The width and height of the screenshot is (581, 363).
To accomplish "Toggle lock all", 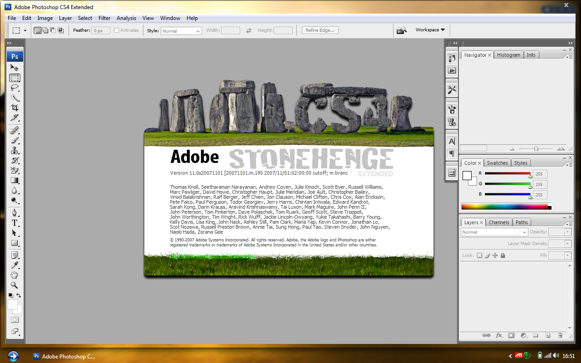I will point(502,255).
